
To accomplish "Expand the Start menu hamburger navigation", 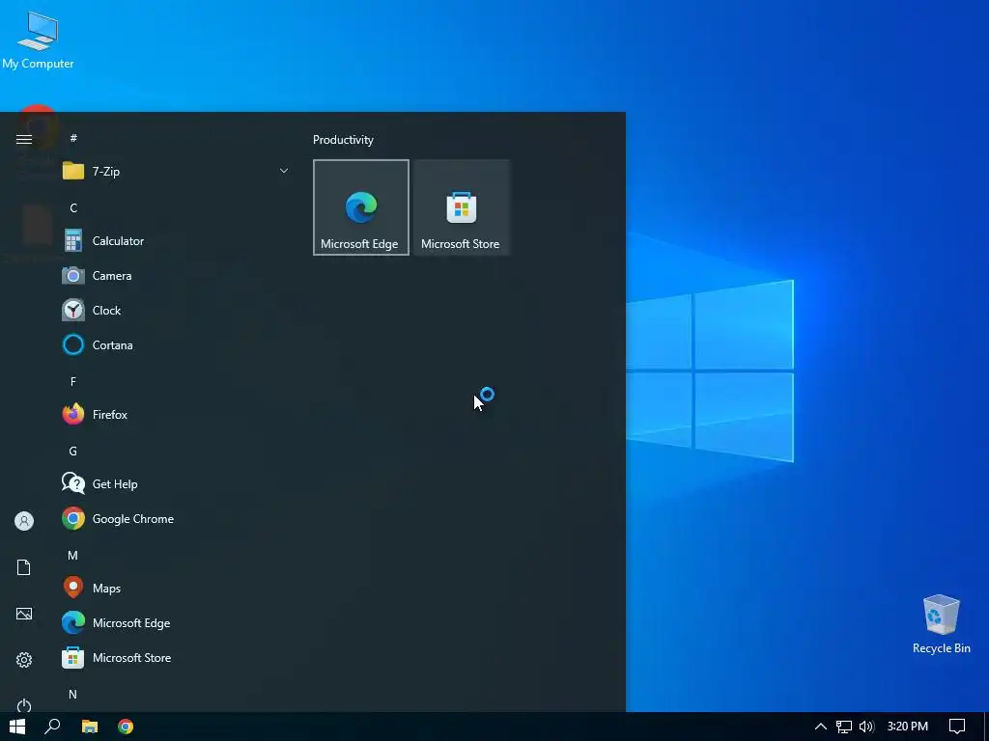I will coord(24,139).
